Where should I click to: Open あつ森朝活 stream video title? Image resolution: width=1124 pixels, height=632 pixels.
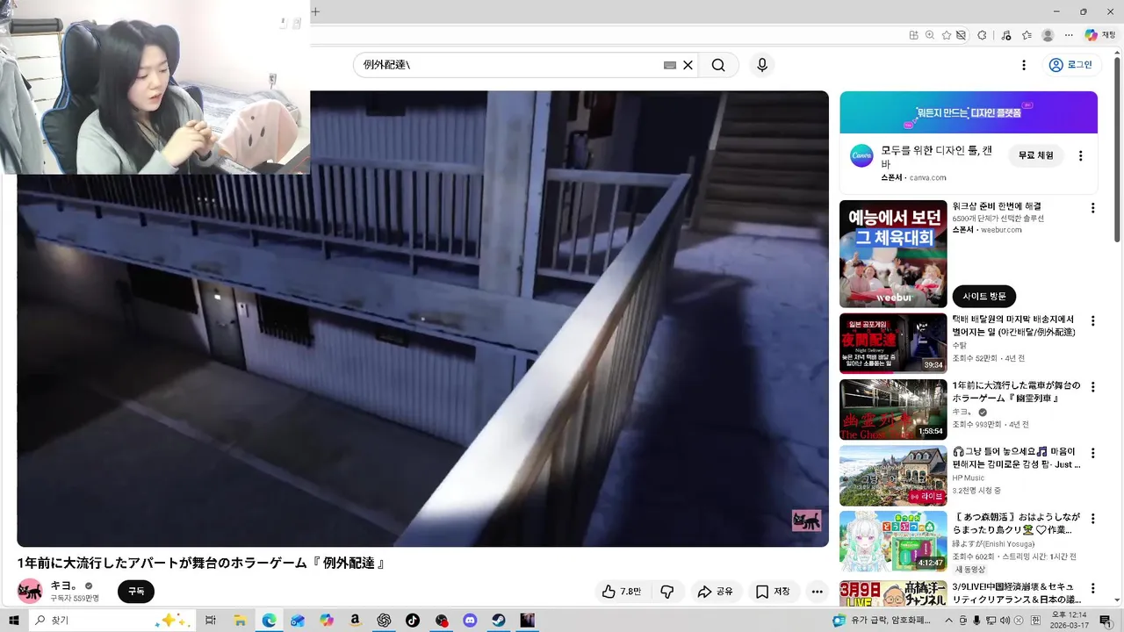coord(1017,524)
